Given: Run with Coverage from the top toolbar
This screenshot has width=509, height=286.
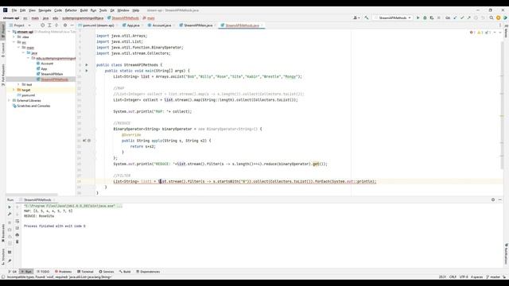Looking at the screenshot, I should pyautogui.click(x=432, y=17).
